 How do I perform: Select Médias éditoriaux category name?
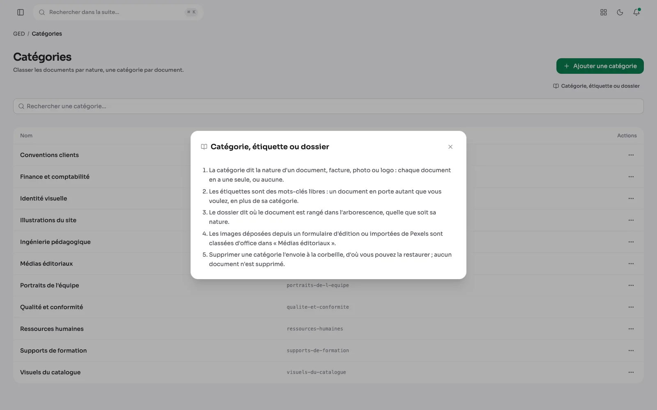[x=46, y=264]
